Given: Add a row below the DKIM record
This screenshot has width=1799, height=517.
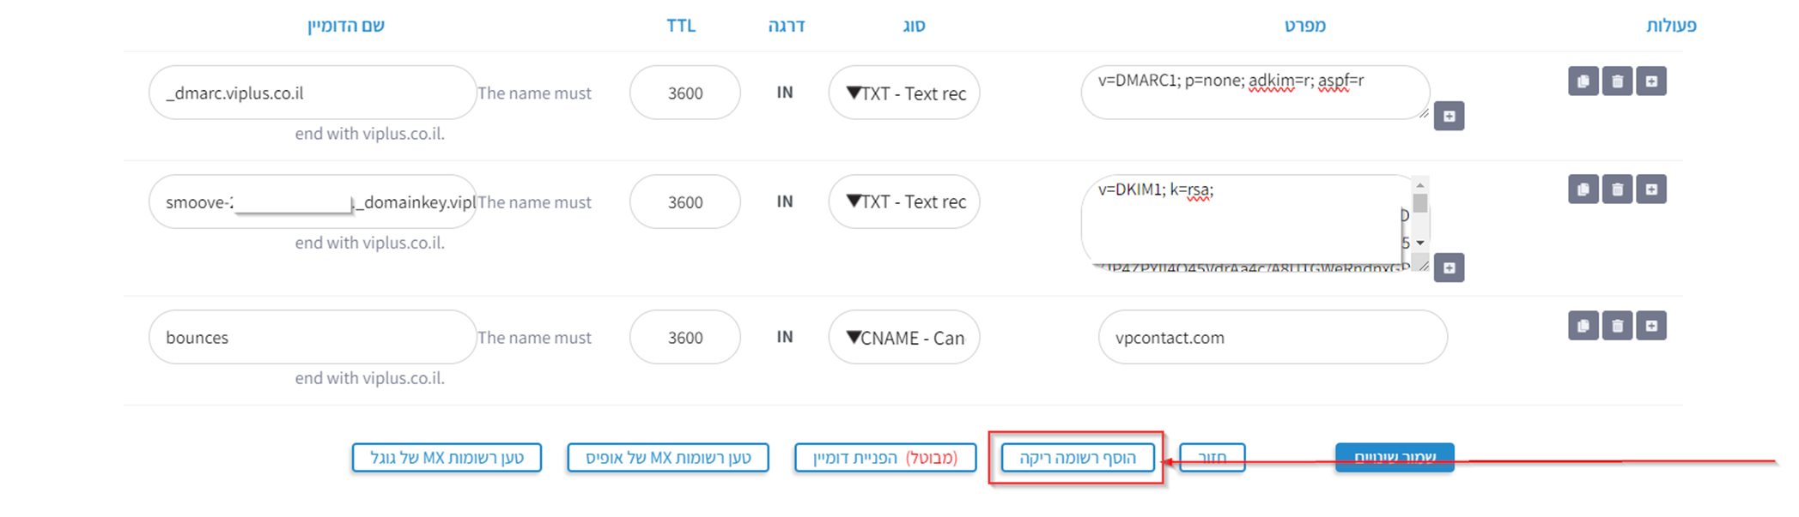Looking at the screenshot, I should coord(1650,189).
